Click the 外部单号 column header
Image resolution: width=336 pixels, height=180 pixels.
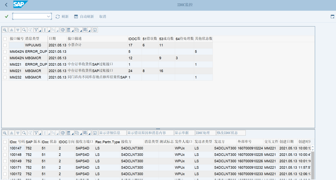[250, 142]
